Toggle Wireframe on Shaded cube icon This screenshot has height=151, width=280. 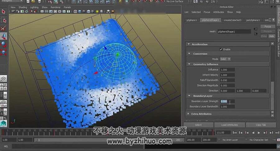click(x=88, y=12)
